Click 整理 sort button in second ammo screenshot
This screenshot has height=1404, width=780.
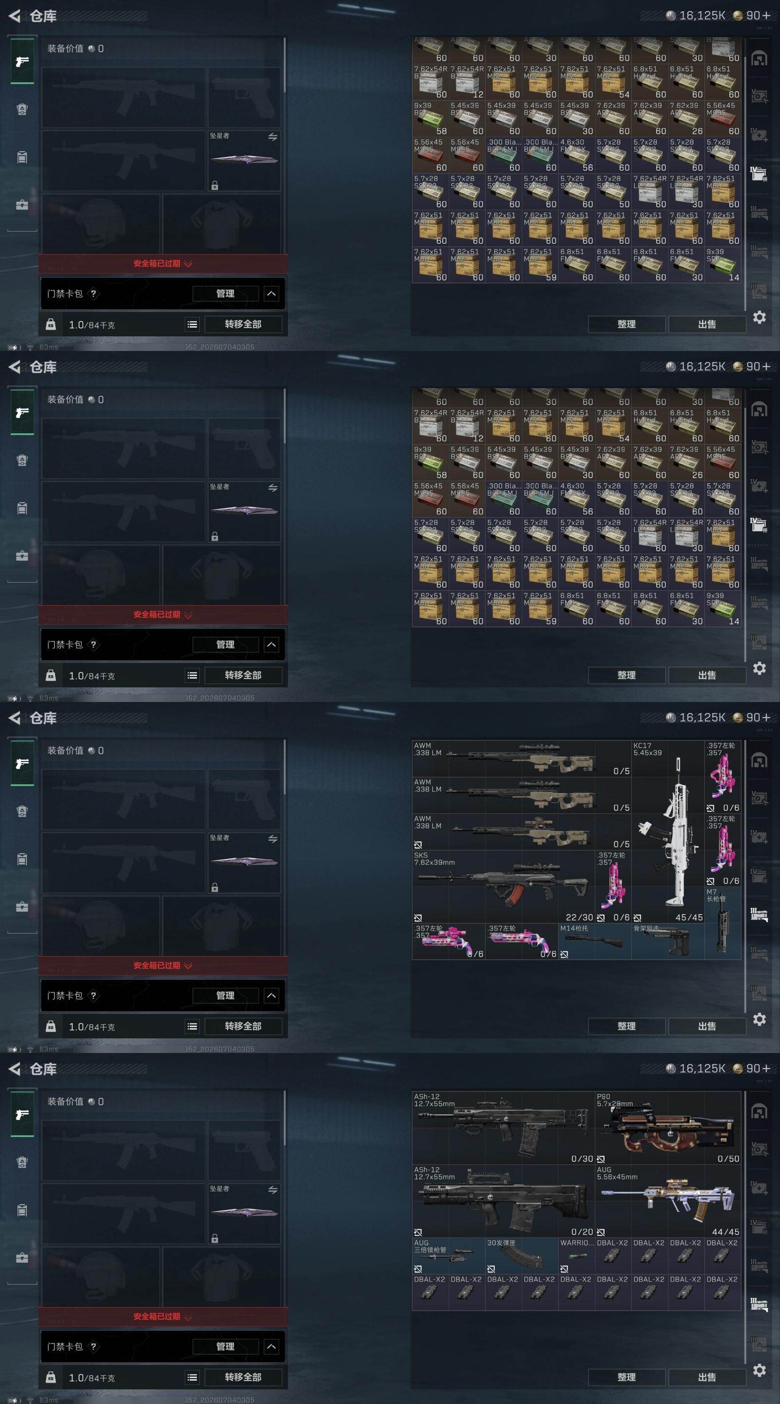626,675
